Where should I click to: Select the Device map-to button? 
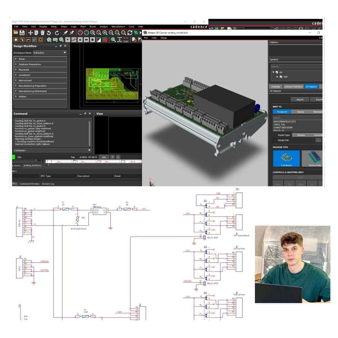(x=301, y=112)
